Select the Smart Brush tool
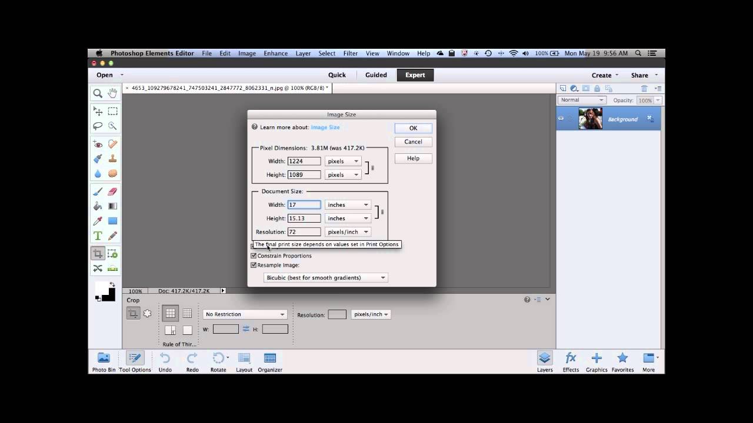This screenshot has height=423, width=753. [98, 159]
